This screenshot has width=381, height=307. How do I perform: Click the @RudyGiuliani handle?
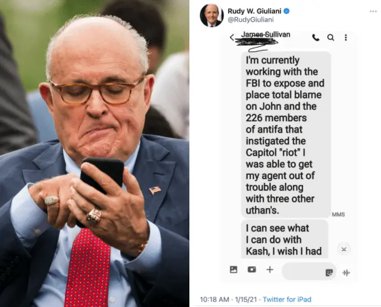(251, 20)
